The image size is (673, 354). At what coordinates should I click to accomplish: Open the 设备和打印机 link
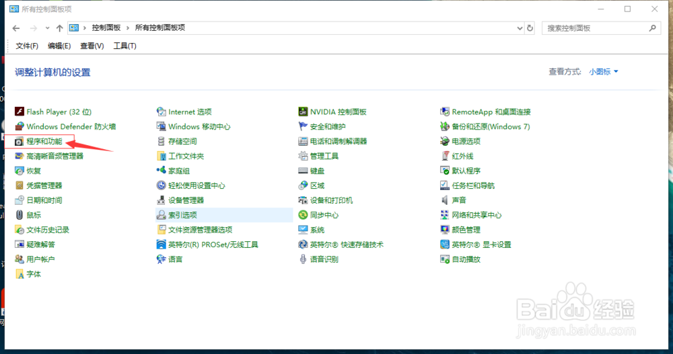pos(331,200)
